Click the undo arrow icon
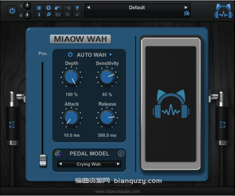The height and width of the screenshot is (196, 235). tap(58, 8)
